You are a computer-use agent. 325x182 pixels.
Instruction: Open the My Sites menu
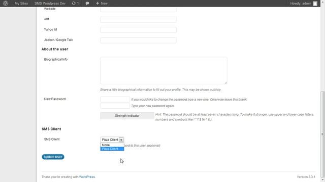[x=21, y=4]
